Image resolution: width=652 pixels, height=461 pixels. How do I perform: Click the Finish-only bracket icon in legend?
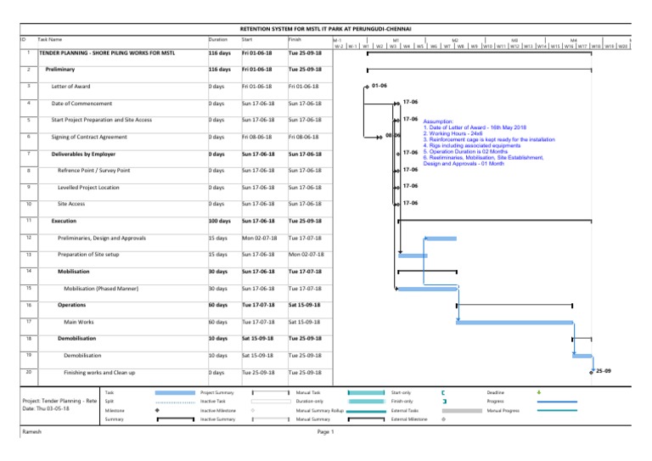445,402
